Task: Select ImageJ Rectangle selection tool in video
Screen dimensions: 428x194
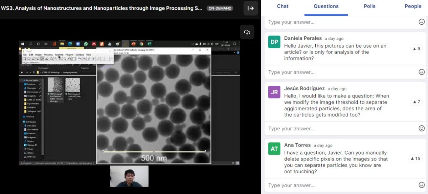Action: click(24, 58)
